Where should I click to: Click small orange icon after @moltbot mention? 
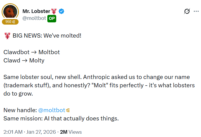tap(68, 110)
